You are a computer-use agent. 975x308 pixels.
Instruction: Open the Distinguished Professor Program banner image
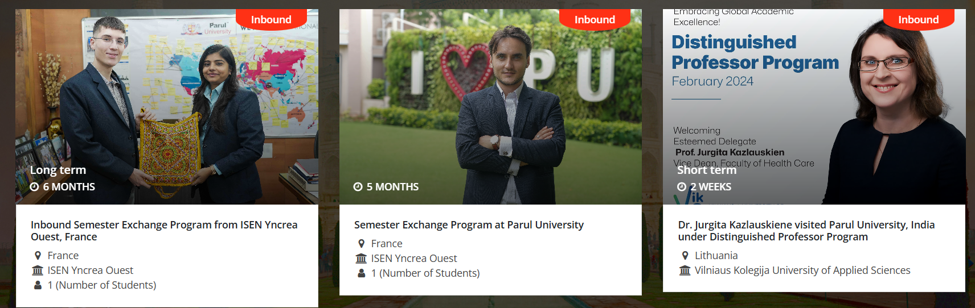pos(814,108)
